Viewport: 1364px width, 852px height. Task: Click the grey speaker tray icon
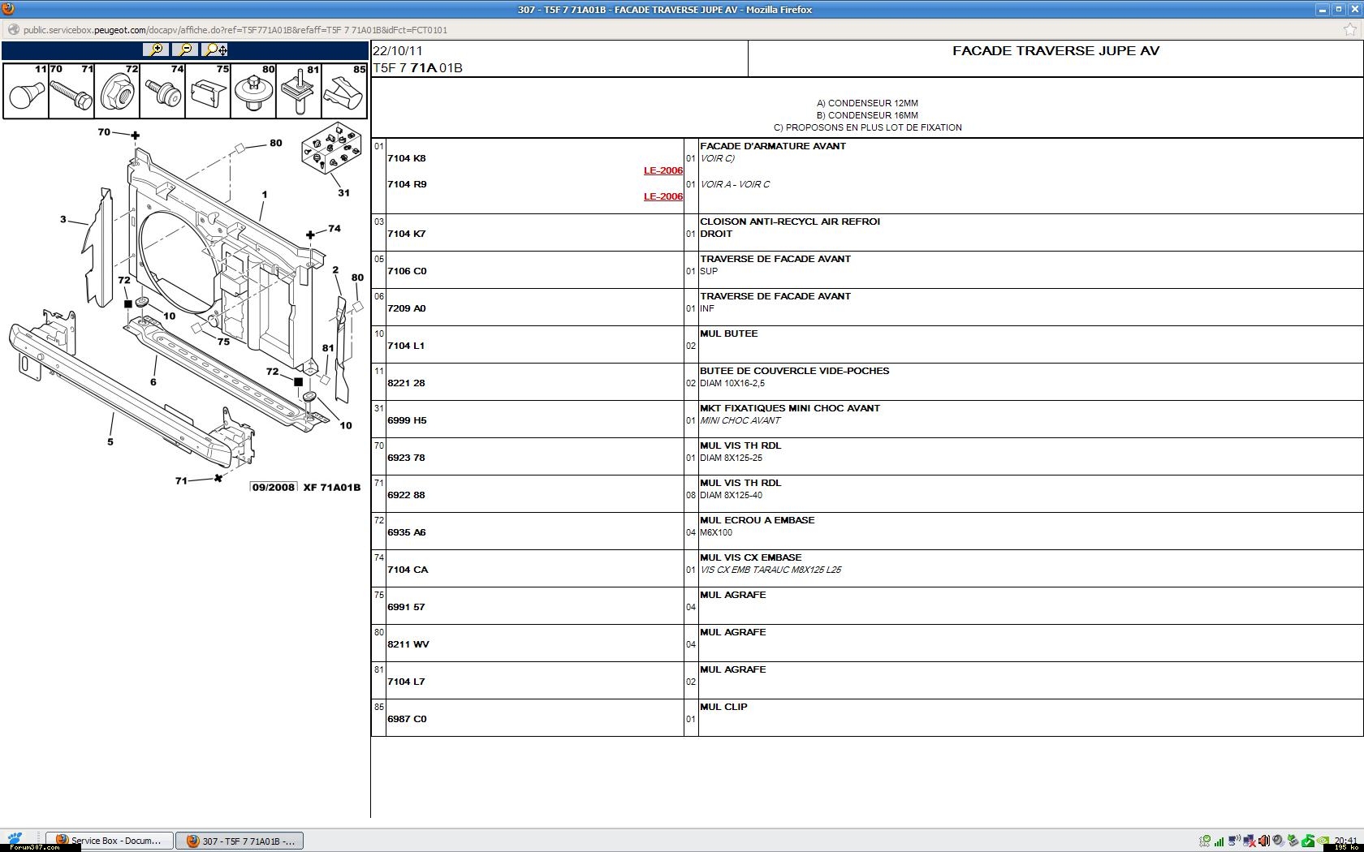pos(1279,841)
